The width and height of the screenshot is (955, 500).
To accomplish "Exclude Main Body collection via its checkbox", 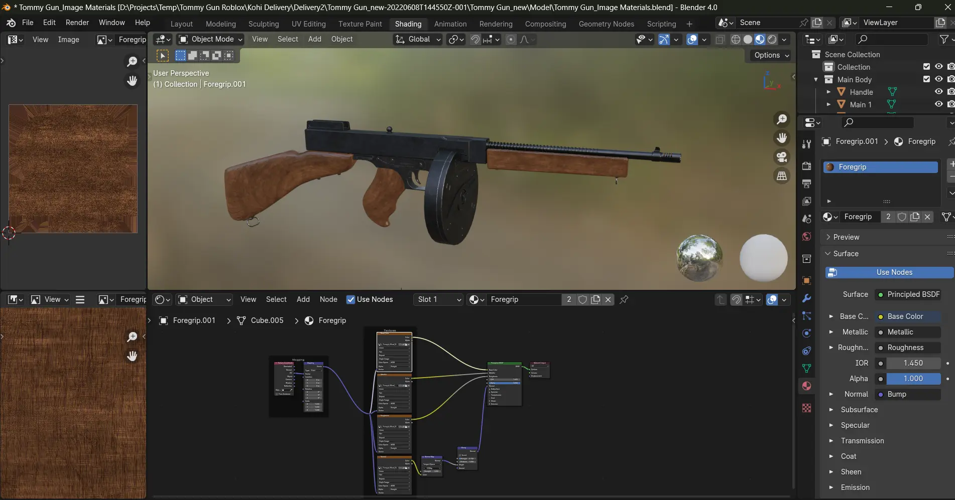I will pyautogui.click(x=926, y=79).
